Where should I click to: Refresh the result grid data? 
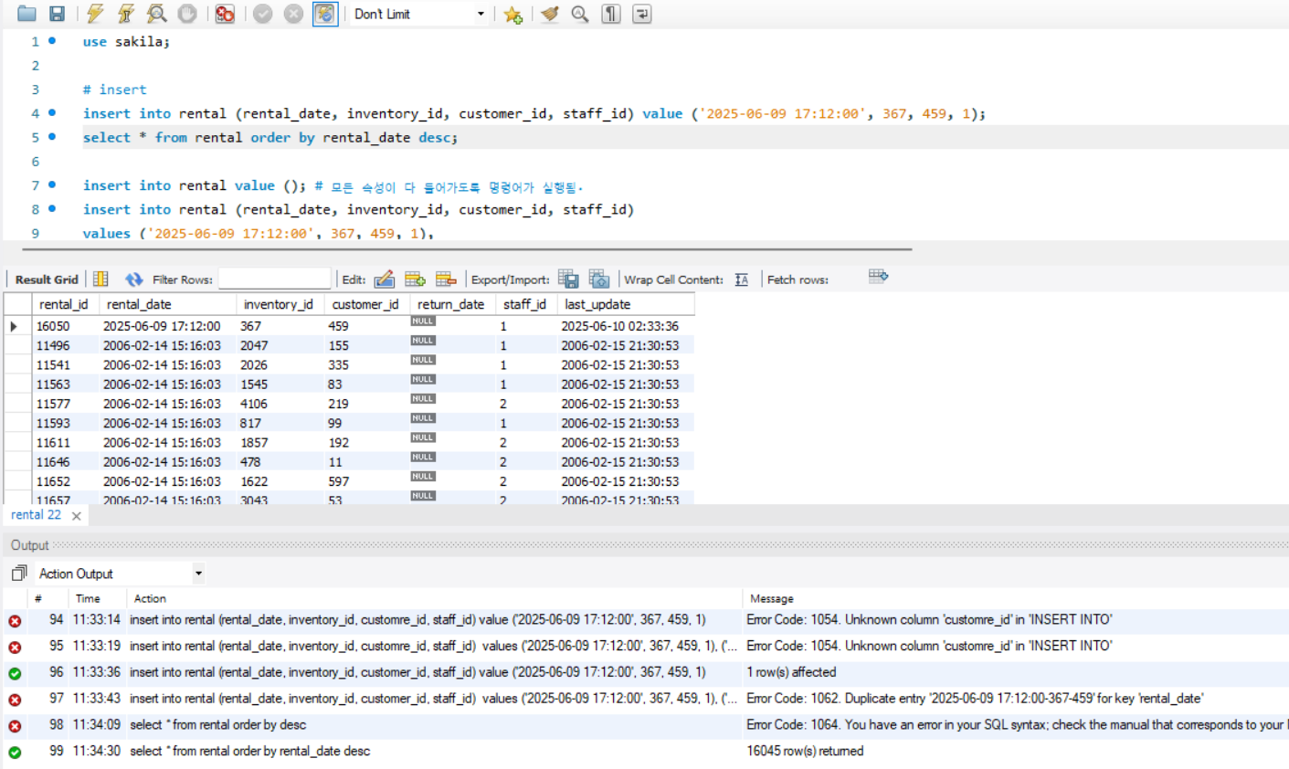(x=134, y=279)
